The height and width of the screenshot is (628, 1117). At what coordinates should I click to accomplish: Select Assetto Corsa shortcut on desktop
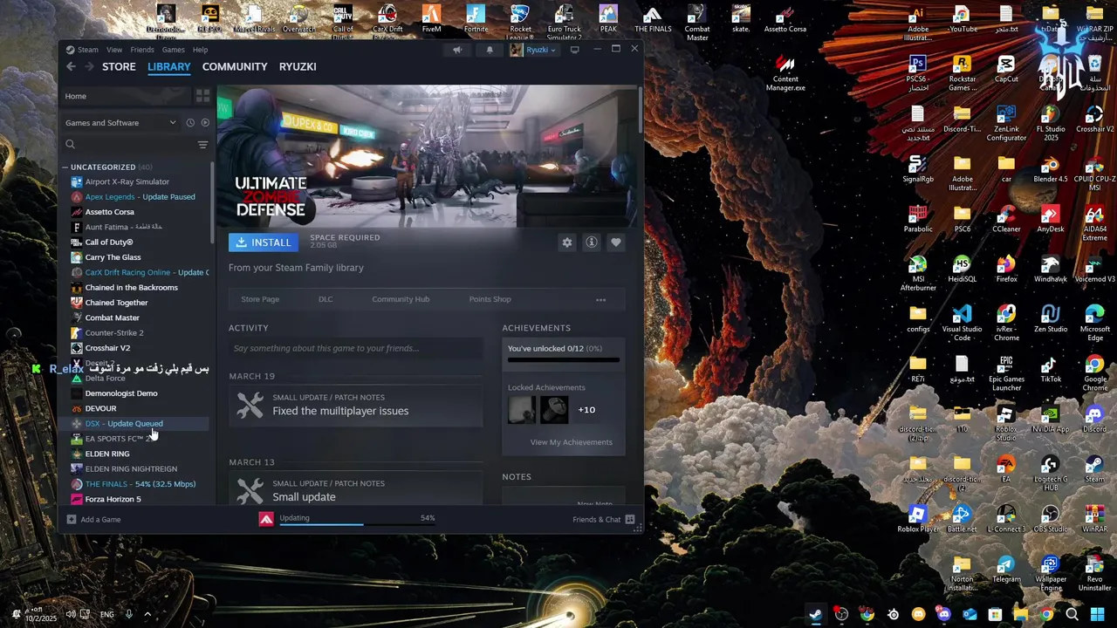pyautogui.click(x=785, y=19)
